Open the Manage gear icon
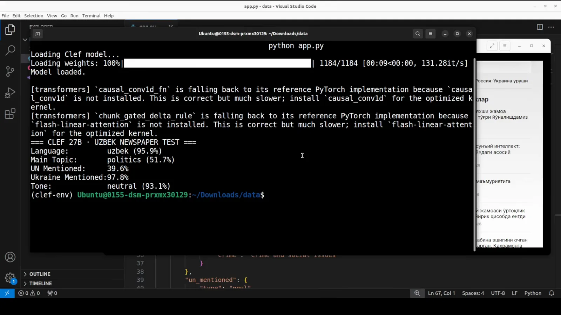The height and width of the screenshot is (315, 561). coord(10,278)
